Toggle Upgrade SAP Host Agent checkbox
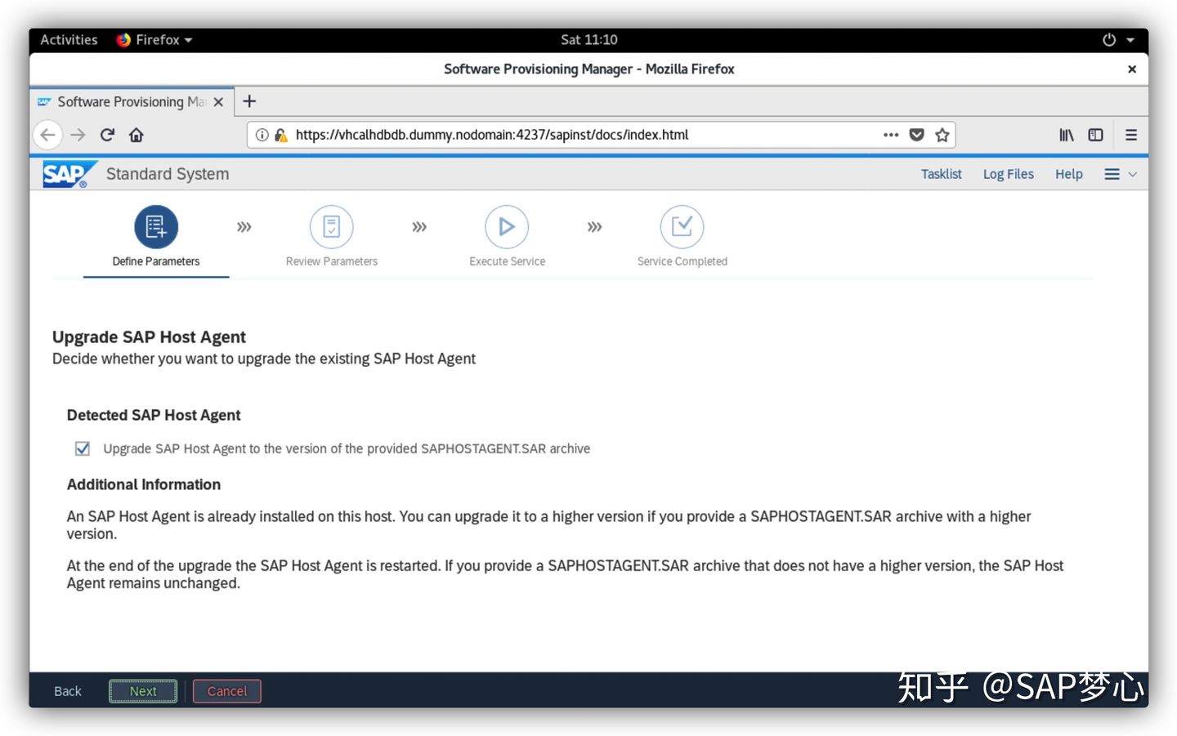Image resolution: width=1177 pixels, height=736 pixels. [83, 448]
